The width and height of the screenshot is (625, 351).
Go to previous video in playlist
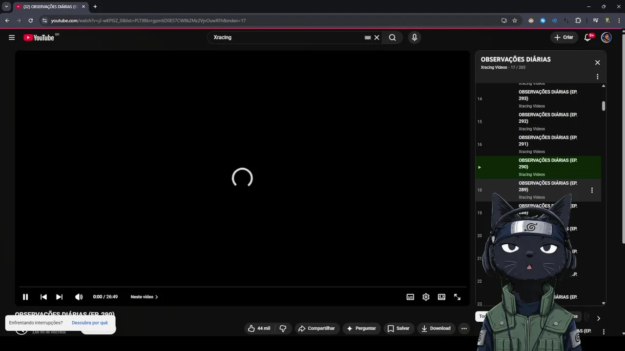coord(43,297)
